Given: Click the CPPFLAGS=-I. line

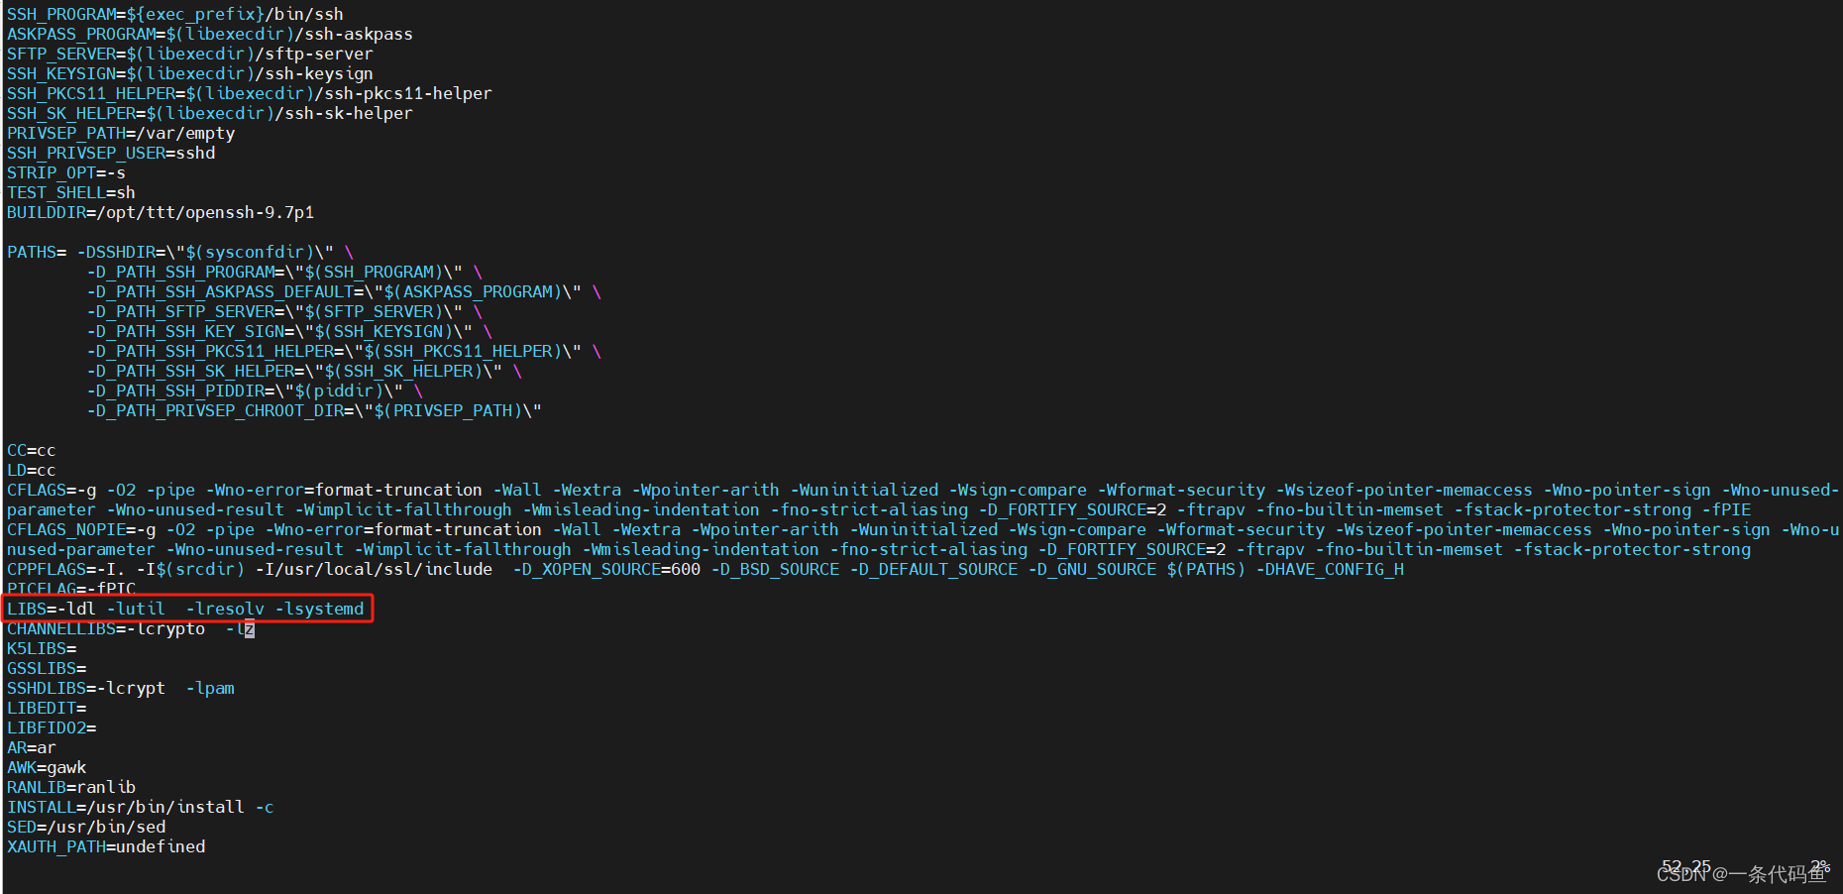Looking at the screenshot, I should click(705, 569).
